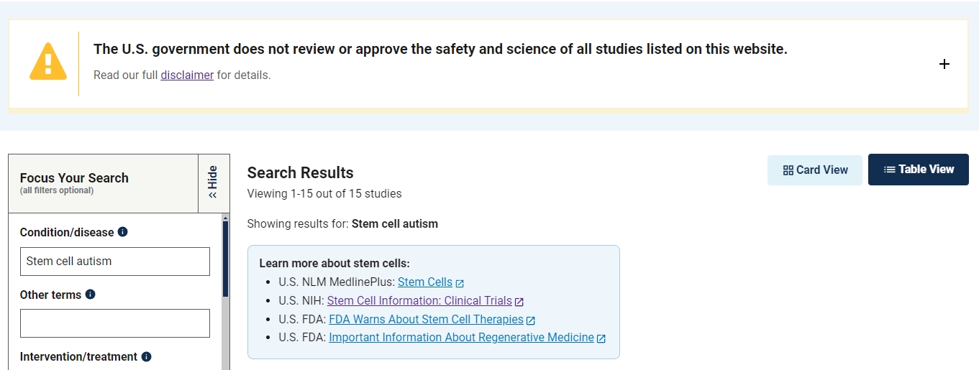Expand the government disclaimer banner with plus
Screen dimensions: 979x370
tap(944, 64)
